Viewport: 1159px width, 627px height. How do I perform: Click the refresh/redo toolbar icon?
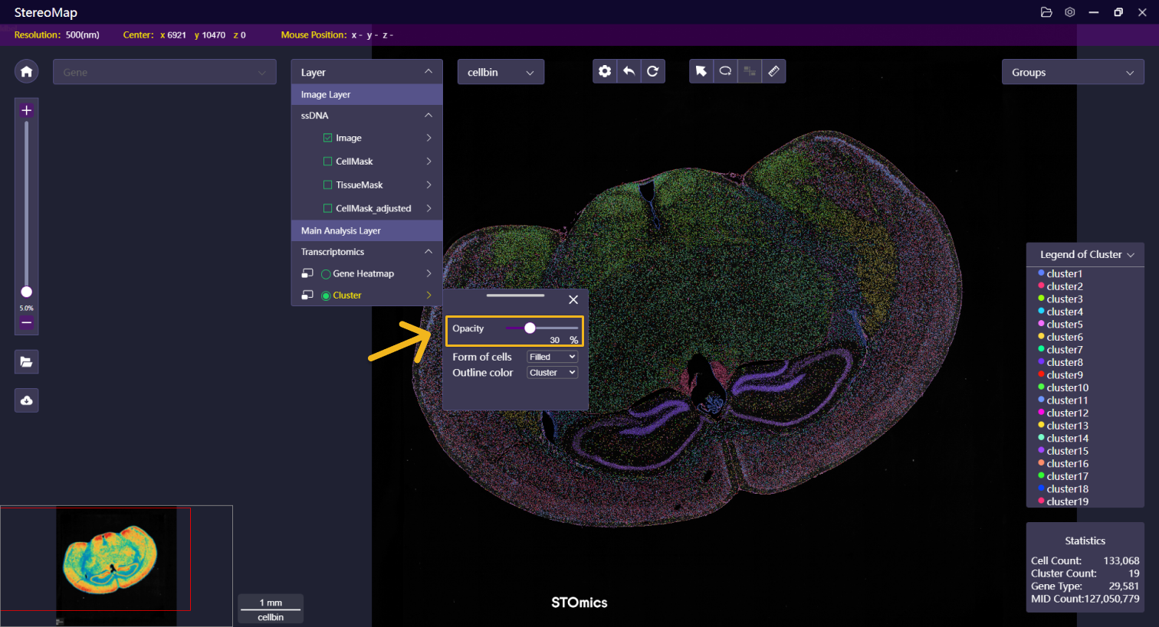[x=652, y=71]
